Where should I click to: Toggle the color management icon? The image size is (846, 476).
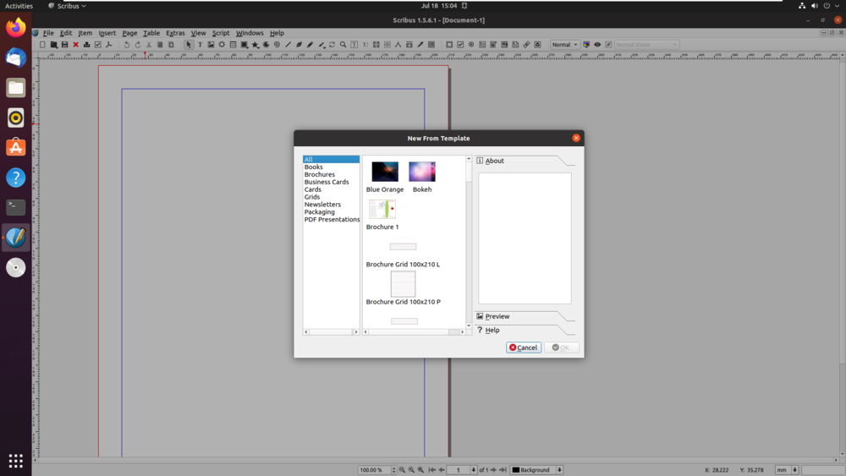[x=586, y=45]
